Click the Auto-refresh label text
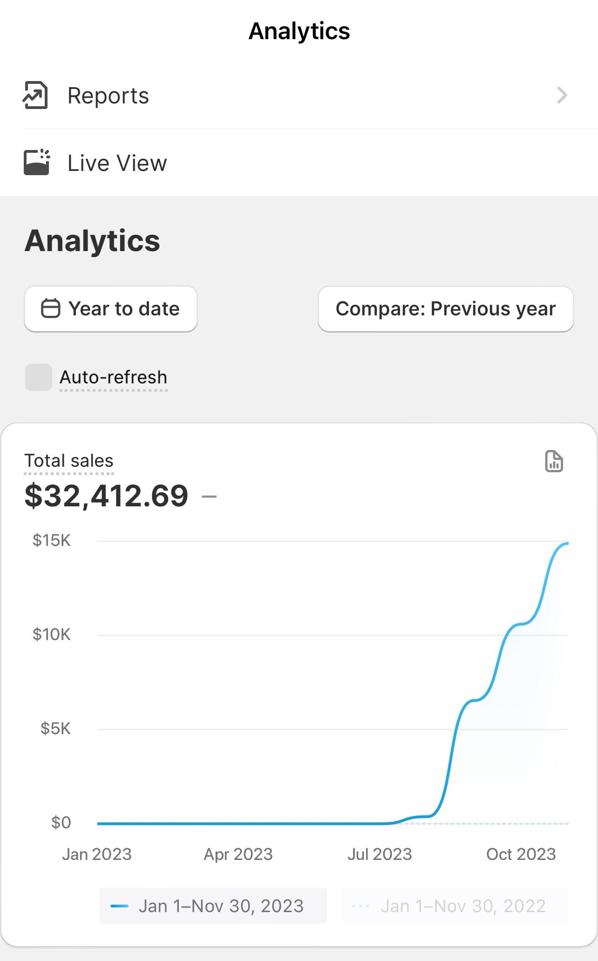The width and height of the screenshot is (598, 961). pyautogui.click(x=113, y=377)
